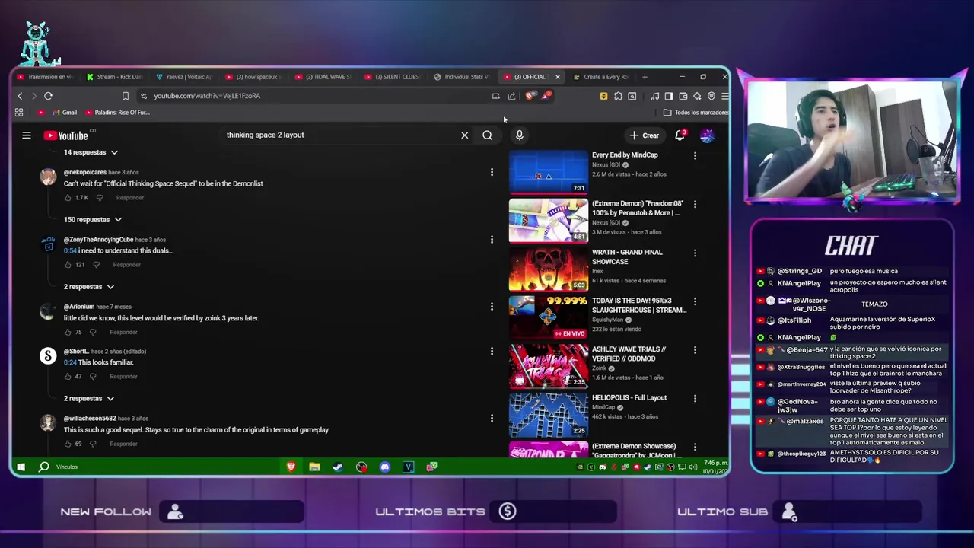Dislike the ZonyTheAnnoyingCube comment
This screenshot has height=548, width=974.
(96, 265)
